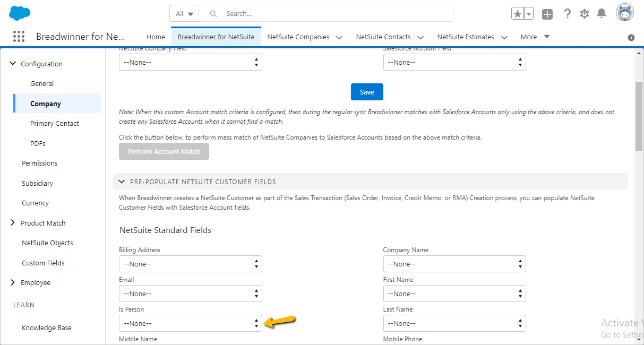Image resolution: width=644 pixels, height=345 pixels.
Task: Collapse the Pre-Populate NetSuite Customer Fields section
Action: [x=122, y=182]
